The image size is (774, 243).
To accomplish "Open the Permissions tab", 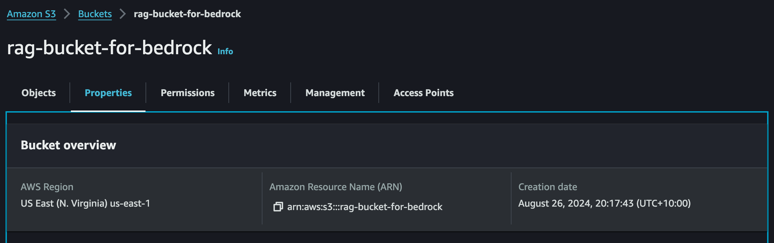I will tap(187, 93).
